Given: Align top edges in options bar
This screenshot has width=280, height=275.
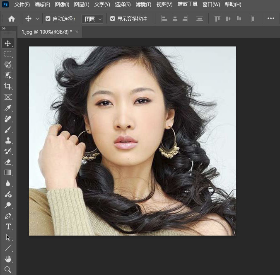Looking at the screenshot, I should [217, 19].
